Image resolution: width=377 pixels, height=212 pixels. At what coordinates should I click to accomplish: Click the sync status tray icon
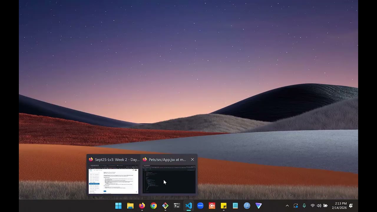coord(296,206)
